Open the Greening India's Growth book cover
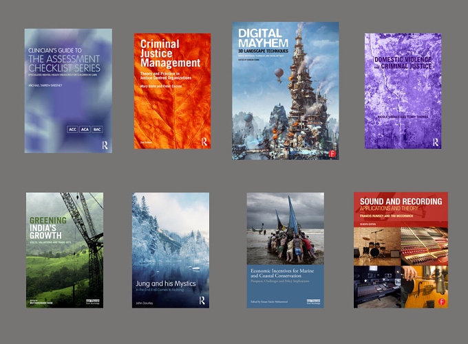 65,250
